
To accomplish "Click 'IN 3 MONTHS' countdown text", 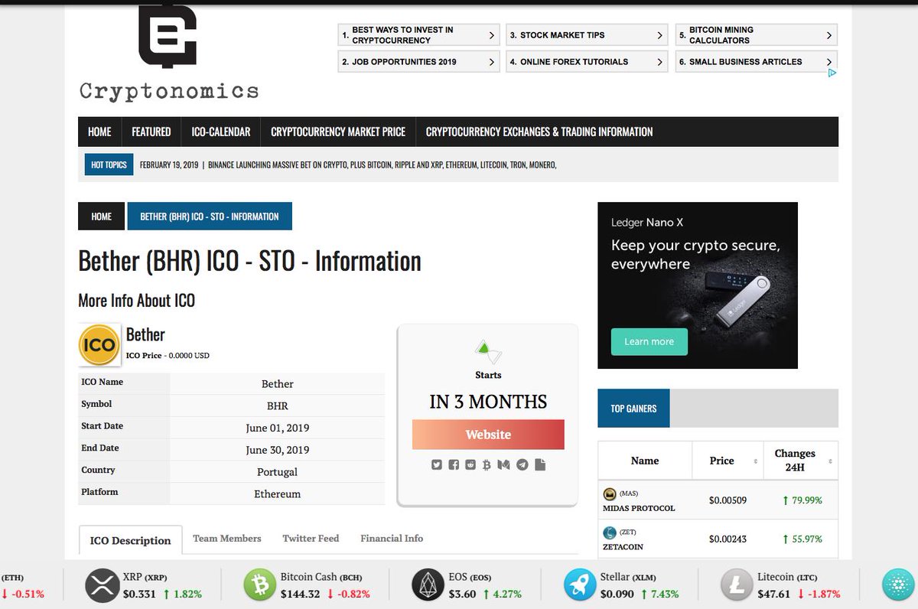I will click(x=488, y=402).
